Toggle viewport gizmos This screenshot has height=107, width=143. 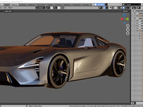pyautogui.click(x=104, y=8)
